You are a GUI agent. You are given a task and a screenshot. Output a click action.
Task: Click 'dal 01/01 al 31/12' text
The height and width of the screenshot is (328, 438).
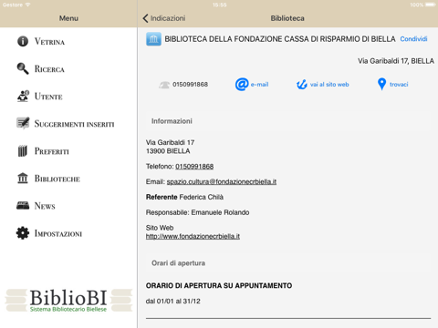[x=173, y=302]
